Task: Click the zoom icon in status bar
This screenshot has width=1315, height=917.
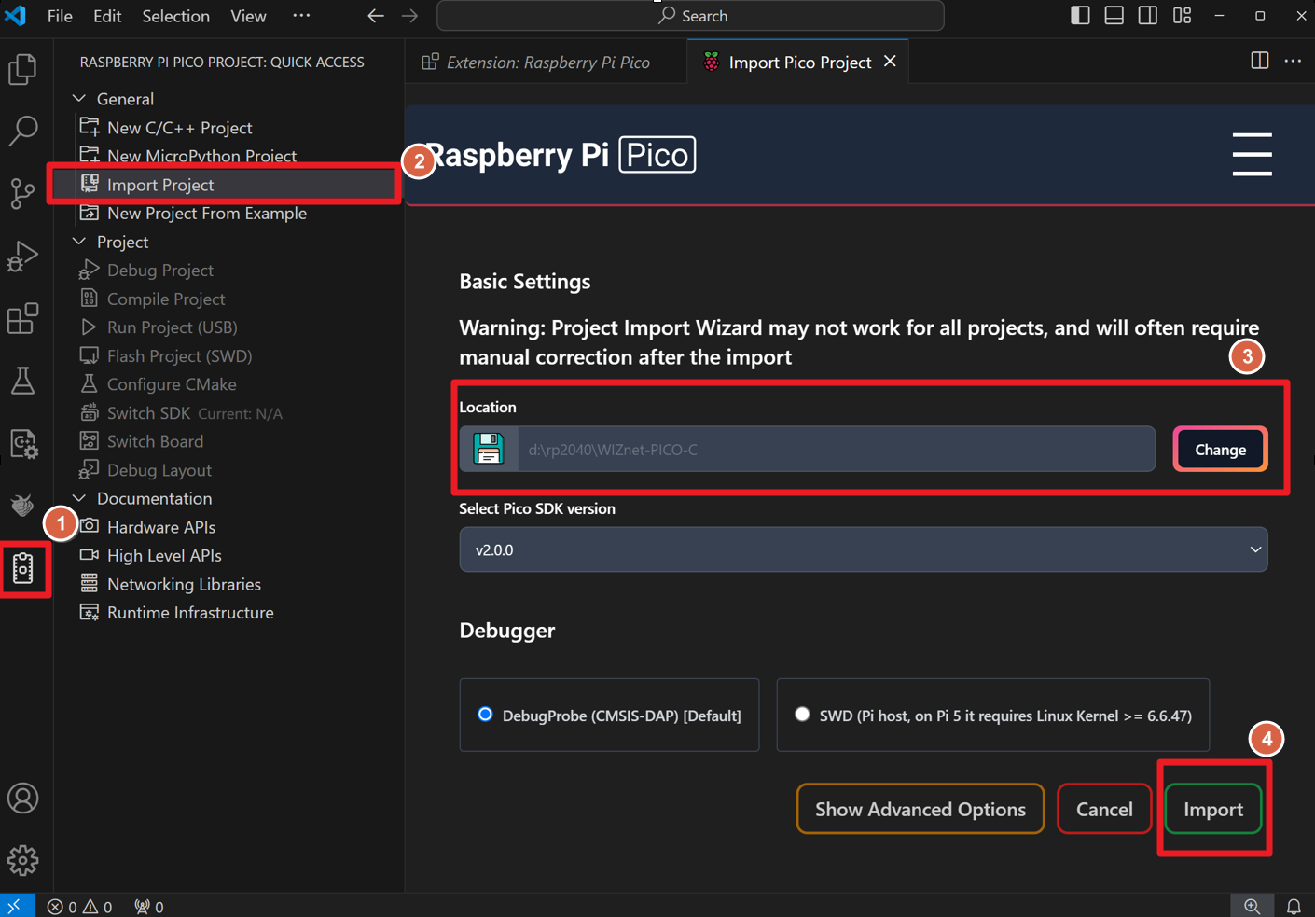Action: 1252,906
